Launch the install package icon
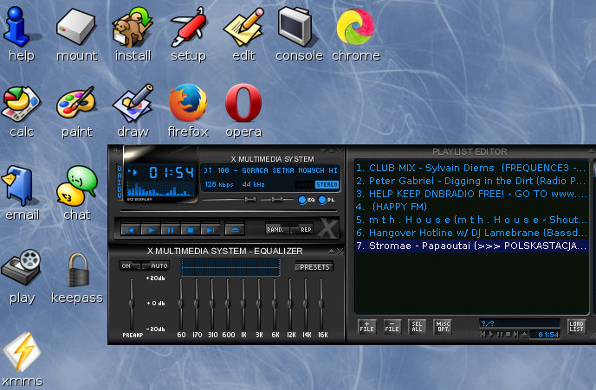 (133, 34)
